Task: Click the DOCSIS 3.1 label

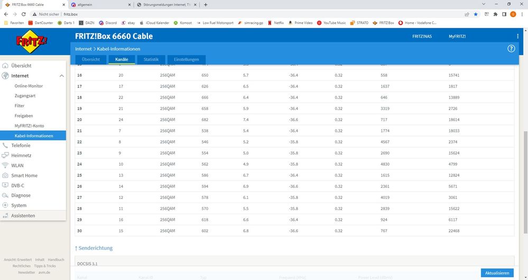Action: point(87,264)
